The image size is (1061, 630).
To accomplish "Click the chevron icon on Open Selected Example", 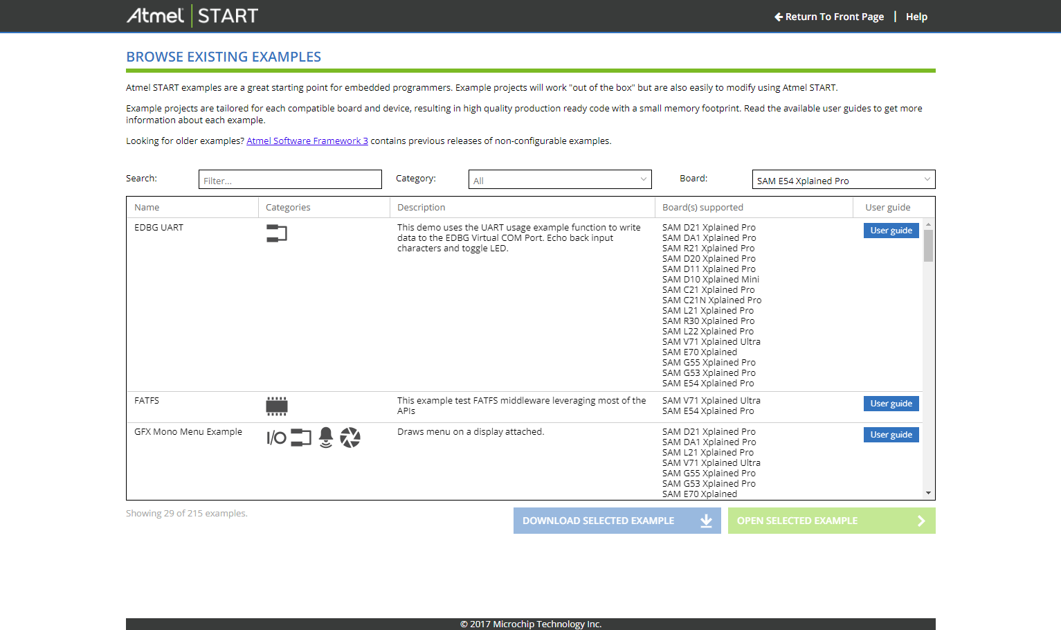I will tap(921, 521).
